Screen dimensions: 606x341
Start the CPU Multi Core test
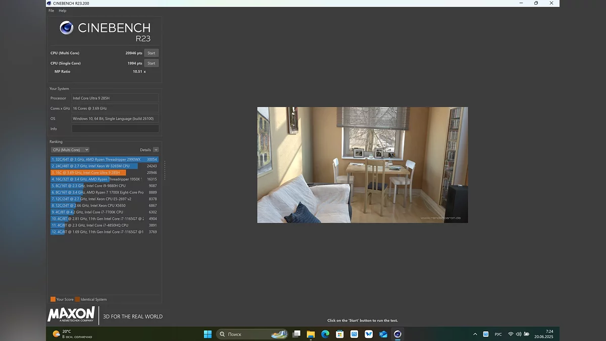click(151, 53)
